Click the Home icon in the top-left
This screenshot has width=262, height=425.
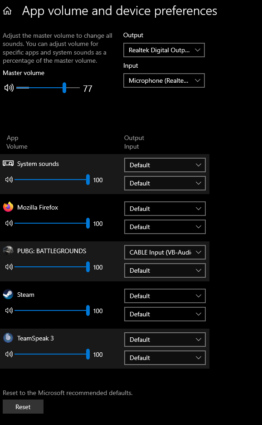pyautogui.click(x=6, y=10)
